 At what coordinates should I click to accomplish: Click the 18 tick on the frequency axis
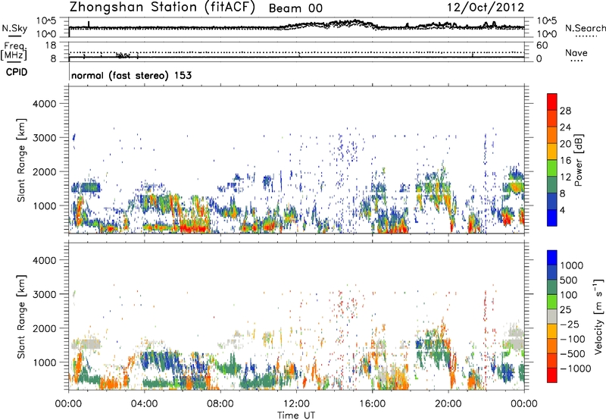pyautogui.click(x=51, y=45)
